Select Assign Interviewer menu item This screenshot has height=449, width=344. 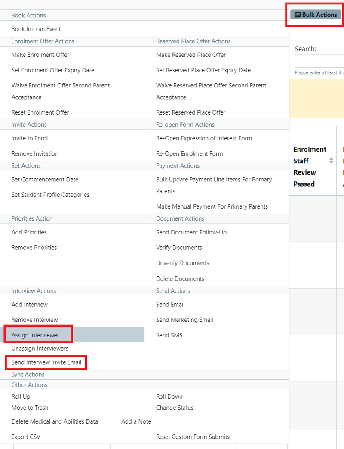(36, 335)
